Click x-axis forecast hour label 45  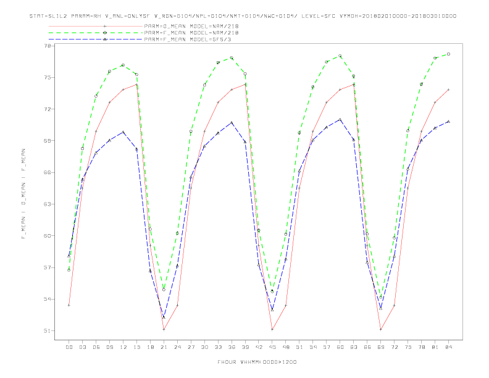point(272,347)
